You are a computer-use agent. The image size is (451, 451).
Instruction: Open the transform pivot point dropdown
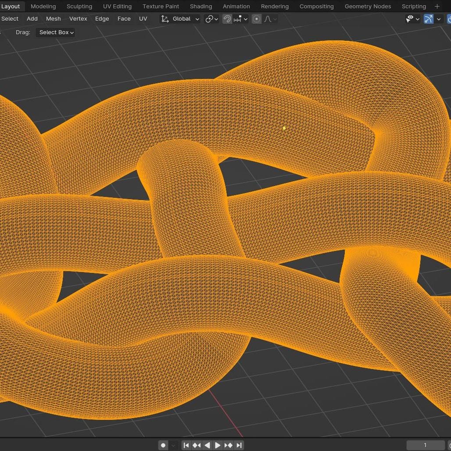(211, 19)
